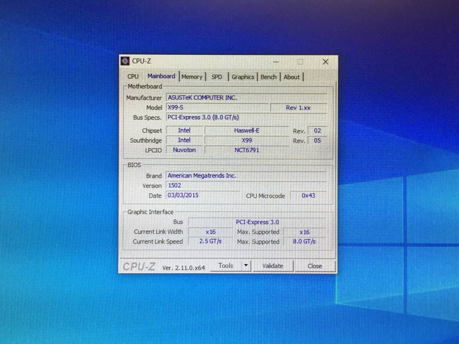Viewport: 459px width, 344px height.
Task: Click the CPU-Z app icon in title bar
Action: point(125,61)
